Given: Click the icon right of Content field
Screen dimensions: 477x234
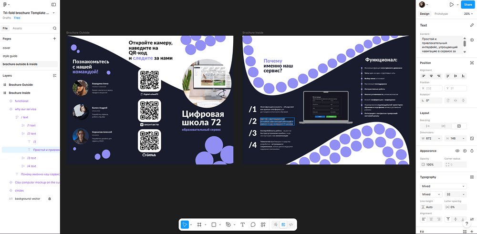Looking at the screenshot, I should [472, 40].
